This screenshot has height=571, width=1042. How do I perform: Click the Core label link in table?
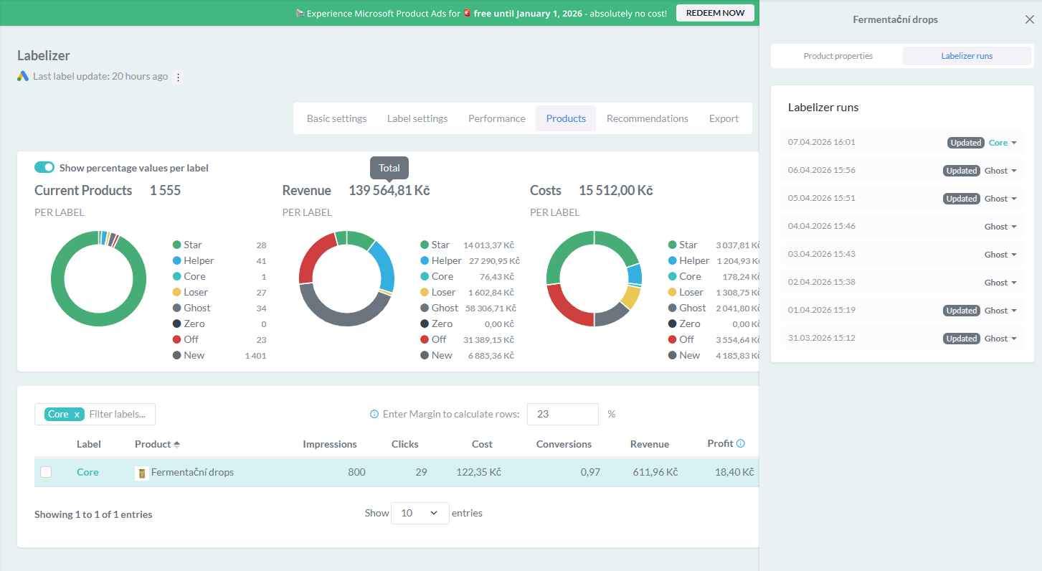(x=87, y=472)
